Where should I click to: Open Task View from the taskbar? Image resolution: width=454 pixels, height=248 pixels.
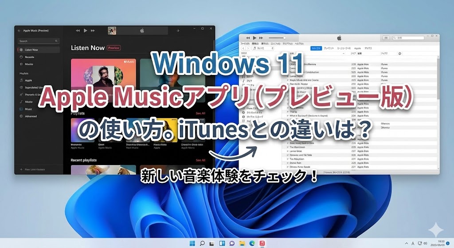[212, 244]
